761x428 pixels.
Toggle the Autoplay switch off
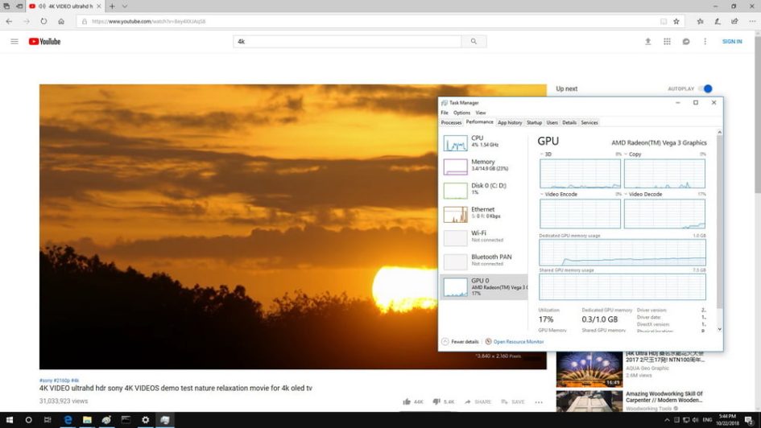705,88
